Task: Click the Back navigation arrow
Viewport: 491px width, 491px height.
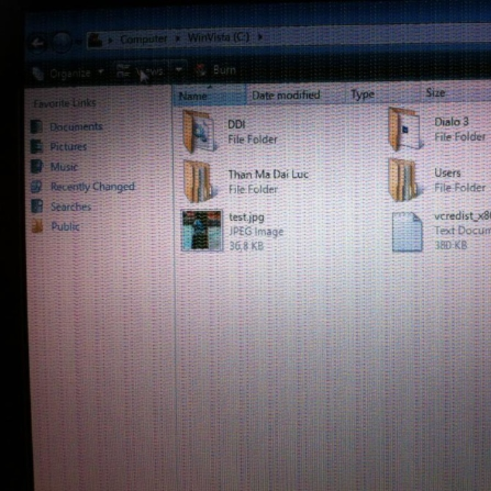Action: point(38,43)
